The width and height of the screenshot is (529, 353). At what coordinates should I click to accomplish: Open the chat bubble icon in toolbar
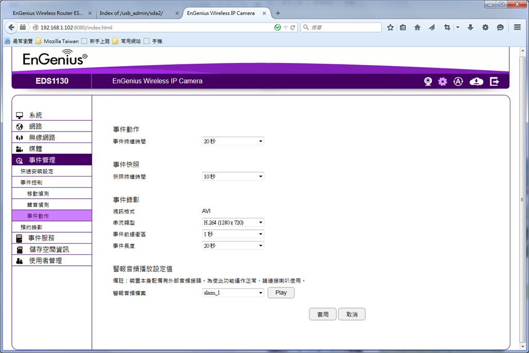point(500,27)
